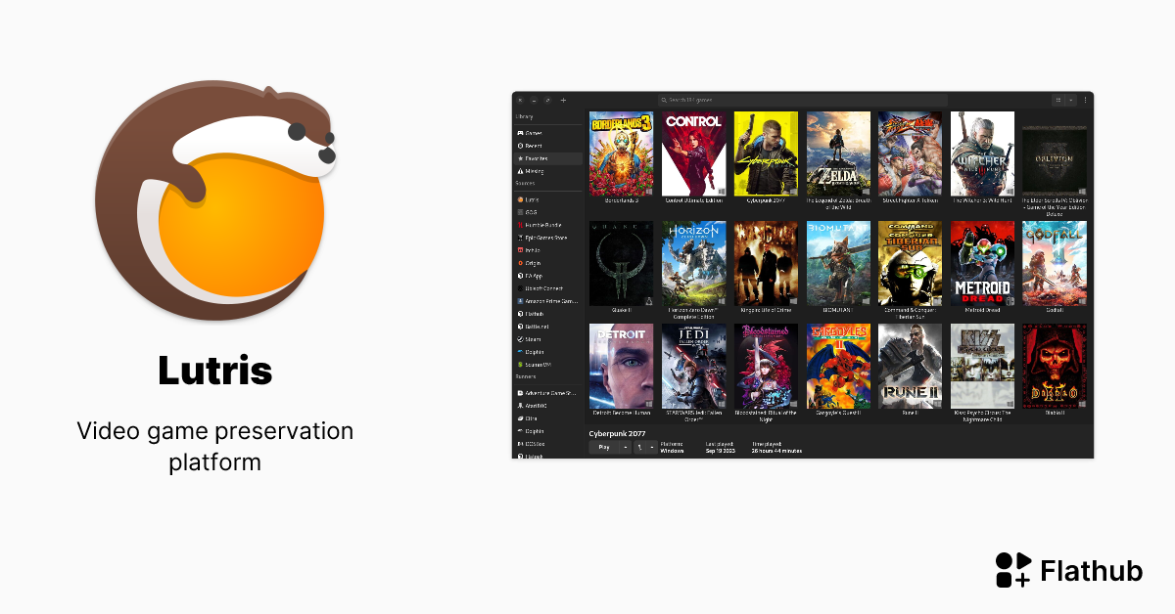Select the Steam source

pyautogui.click(x=548, y=339)
